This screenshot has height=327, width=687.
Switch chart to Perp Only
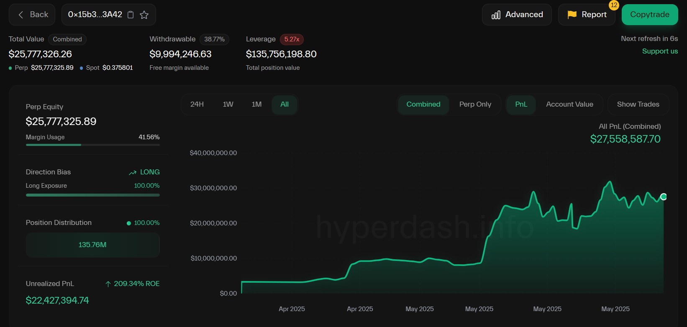point(475,105)
